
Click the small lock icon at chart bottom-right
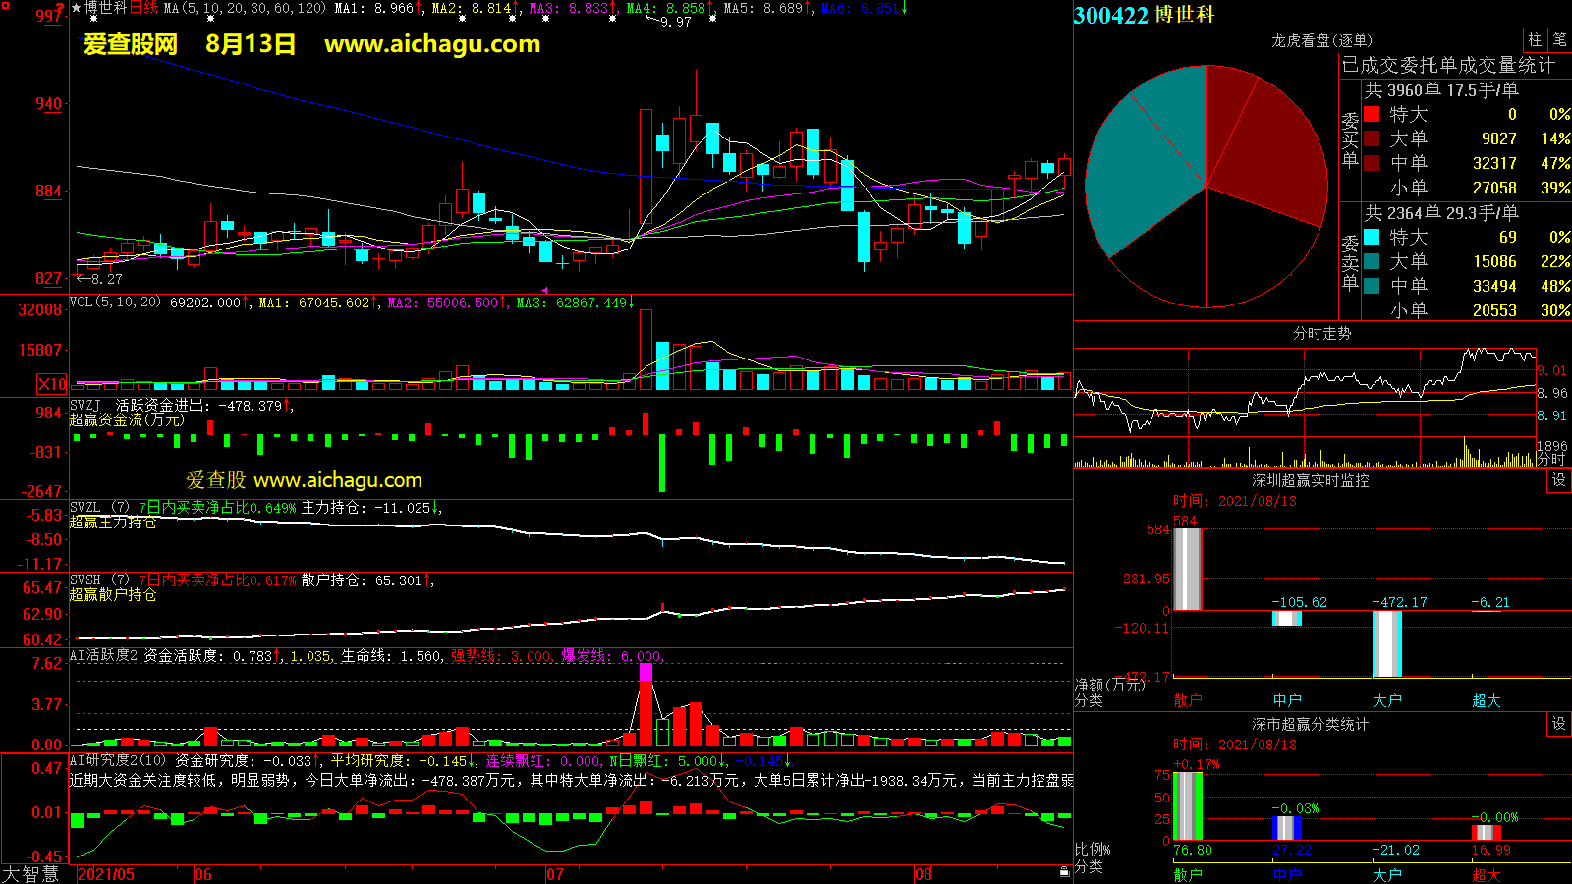click(x=1064, y=872)
